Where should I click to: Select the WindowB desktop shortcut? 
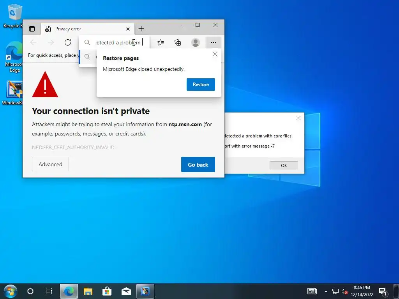click(12, 93)
